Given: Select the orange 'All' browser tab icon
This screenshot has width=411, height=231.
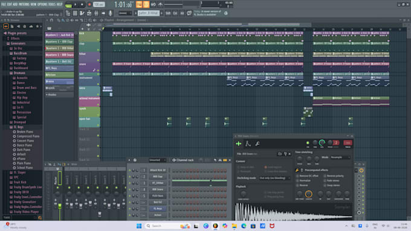Looking at the screenshot, I should click(x=6, y=26).
